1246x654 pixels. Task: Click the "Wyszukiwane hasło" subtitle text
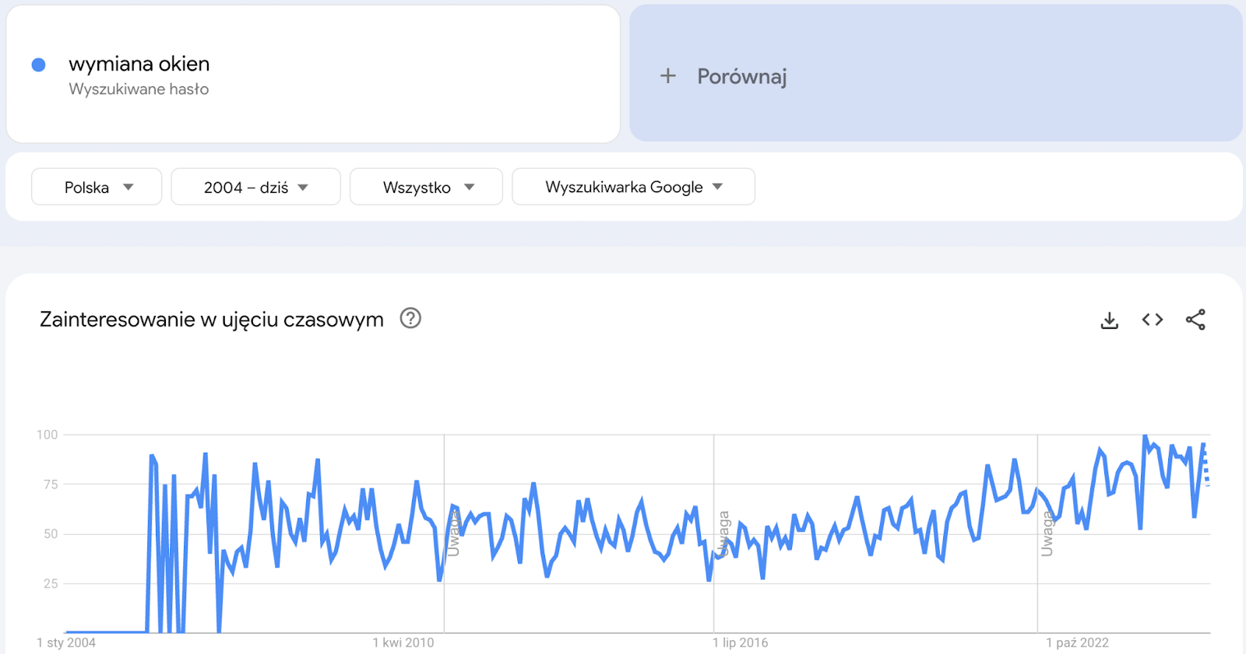[139, 89]
